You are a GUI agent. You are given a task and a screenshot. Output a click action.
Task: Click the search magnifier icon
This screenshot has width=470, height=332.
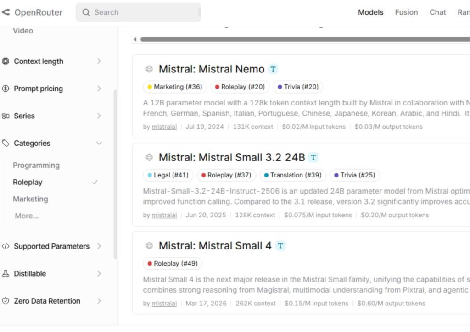coord(86,12)
